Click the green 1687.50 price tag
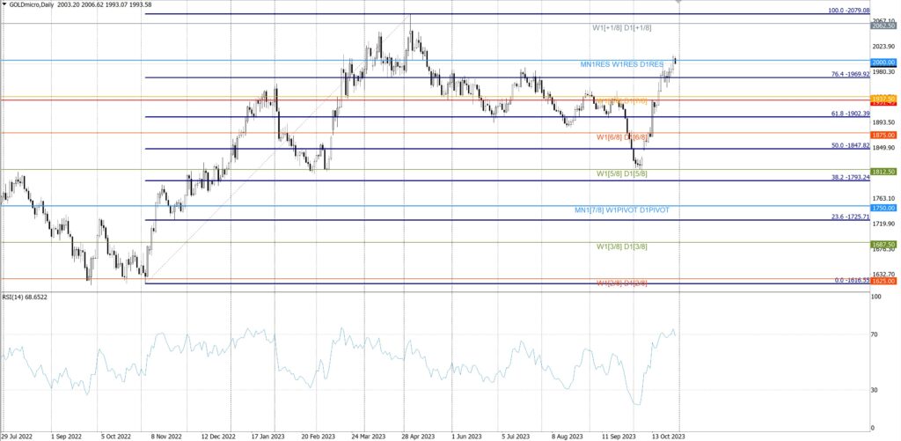The image size is (901, 441). [x=883, y=244]
